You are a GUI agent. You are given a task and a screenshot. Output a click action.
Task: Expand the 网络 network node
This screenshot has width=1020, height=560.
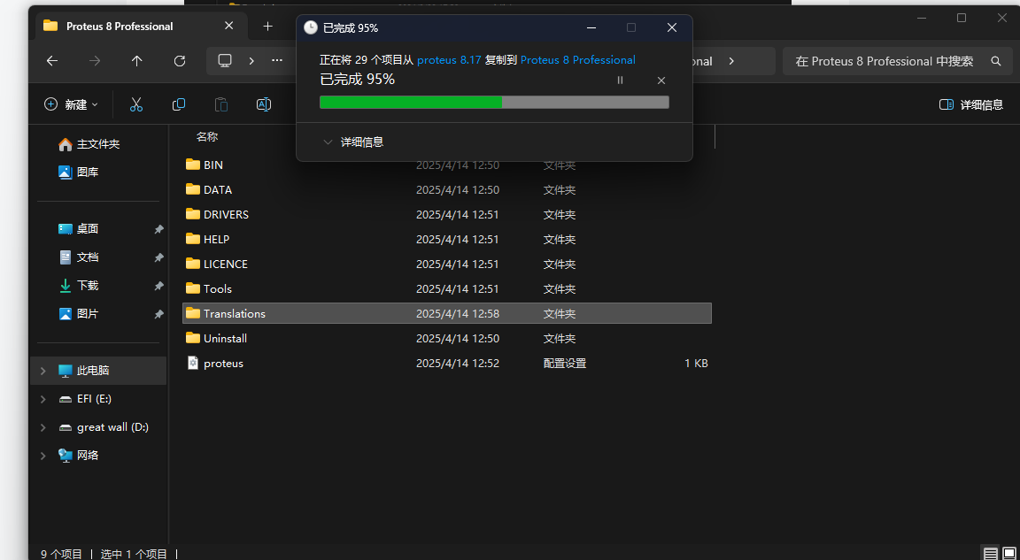(x=42, y=456)
